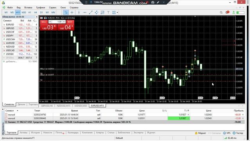250x141 pixels.
Task: Draw a vertical line on chart
Action: pos(79,13)
